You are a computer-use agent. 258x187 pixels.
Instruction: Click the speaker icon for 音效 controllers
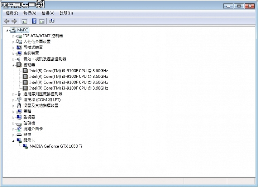(x=19, y=59)
